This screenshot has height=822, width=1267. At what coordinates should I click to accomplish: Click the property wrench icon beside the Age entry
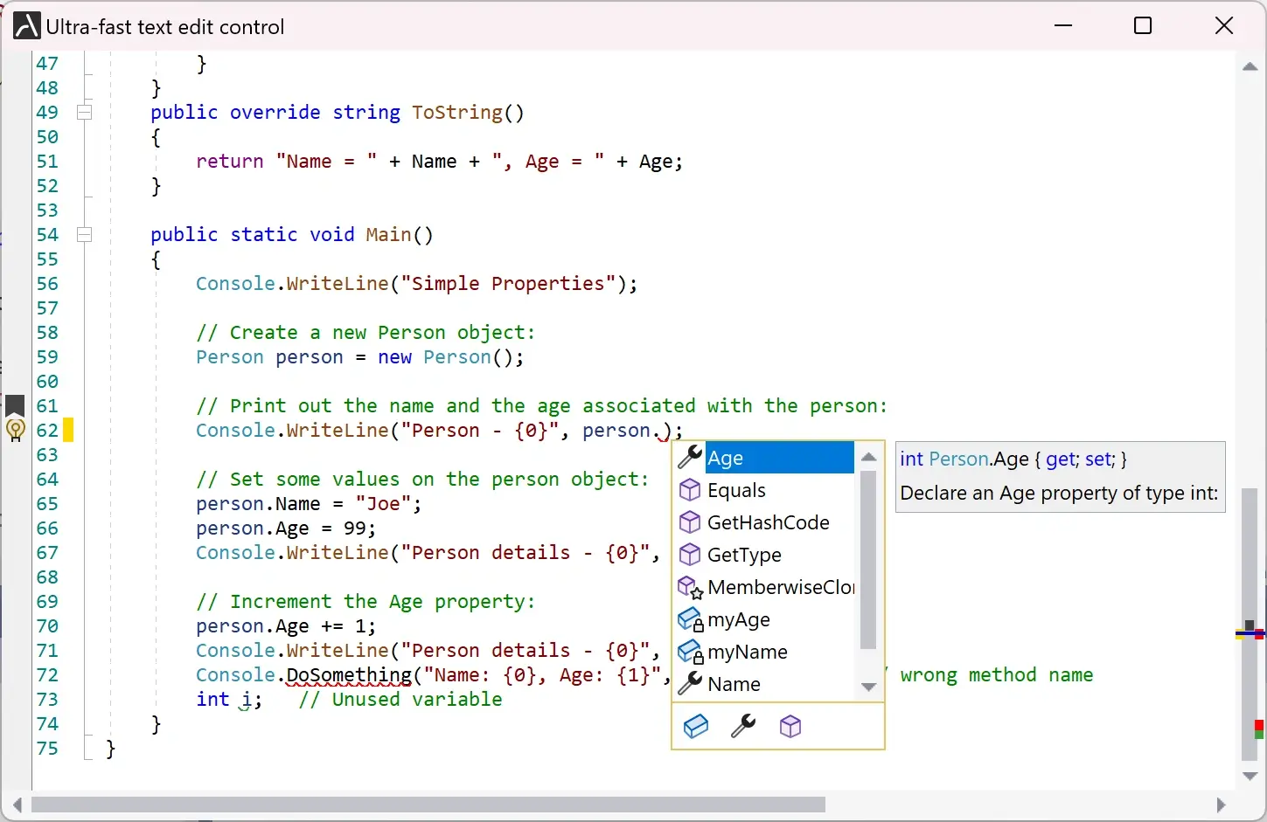[691, 457]
